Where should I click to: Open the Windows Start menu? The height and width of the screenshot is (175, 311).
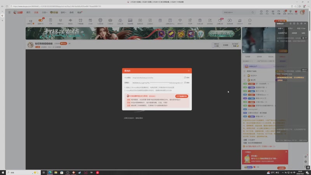click(x=3, y=173)
